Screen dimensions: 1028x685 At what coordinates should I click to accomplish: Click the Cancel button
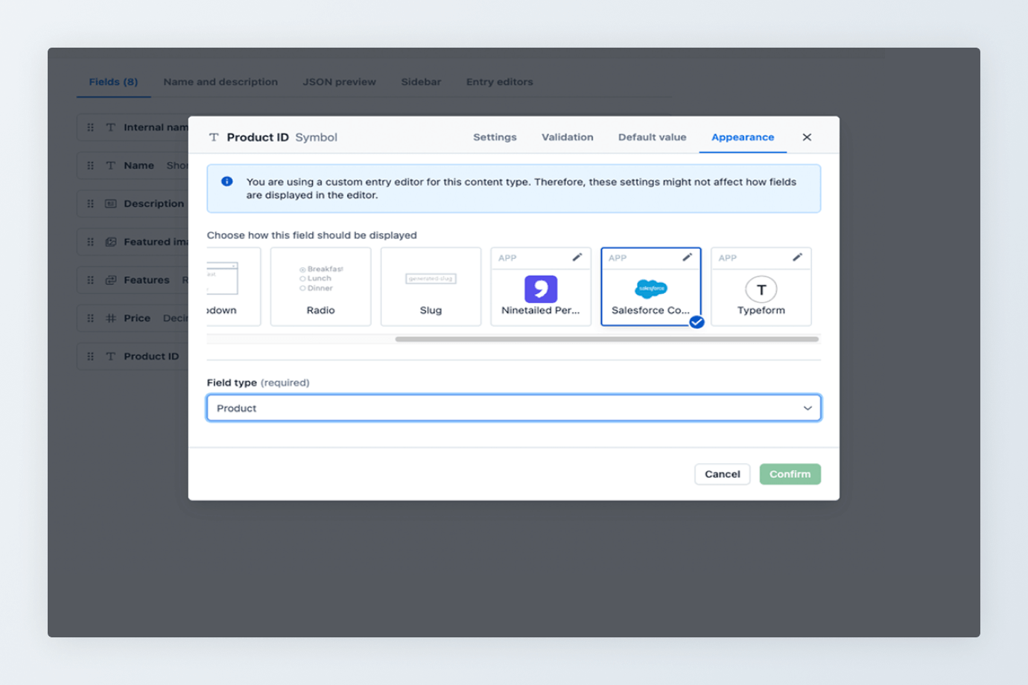pos(722,474)
